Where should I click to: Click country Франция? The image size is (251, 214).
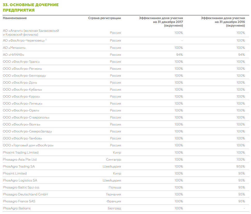point(114,201)
